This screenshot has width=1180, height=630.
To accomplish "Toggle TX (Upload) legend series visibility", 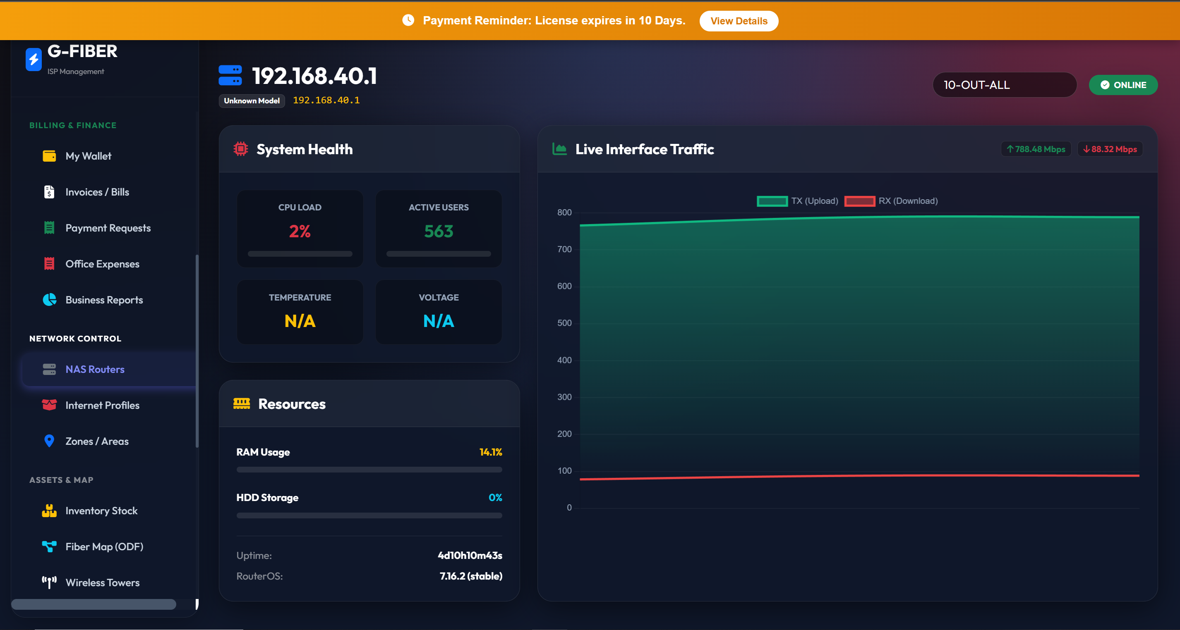I will tap(797, 201).
